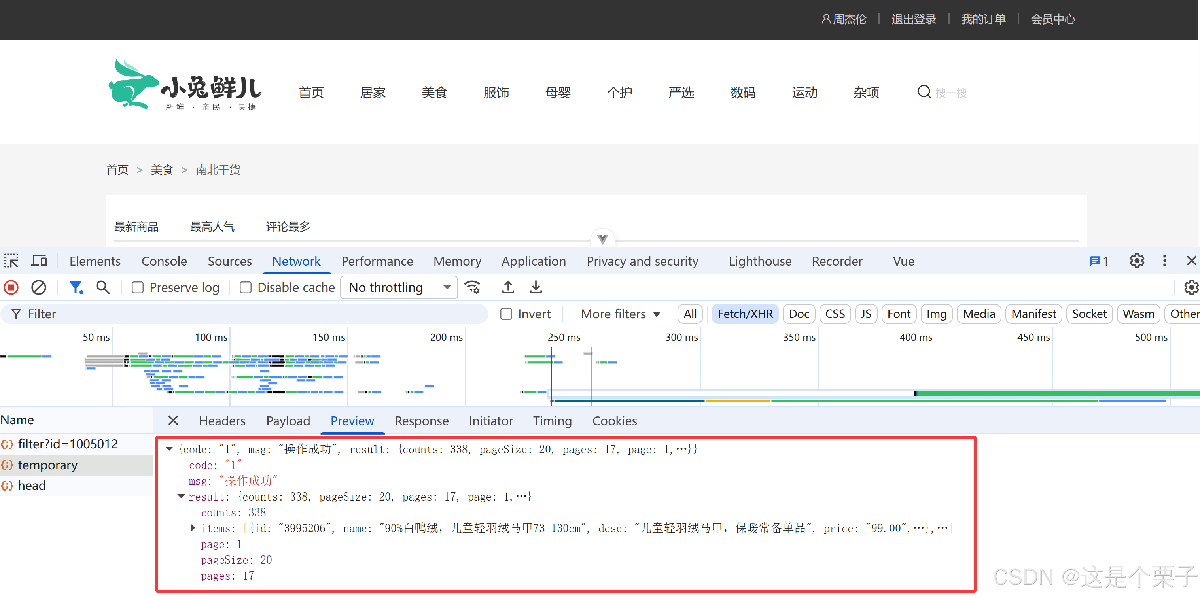Open network conditions wifi icon
1200x597 pixels.
472,287
